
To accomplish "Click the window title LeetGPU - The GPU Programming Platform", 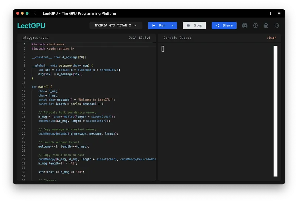I will pos(79,13).
